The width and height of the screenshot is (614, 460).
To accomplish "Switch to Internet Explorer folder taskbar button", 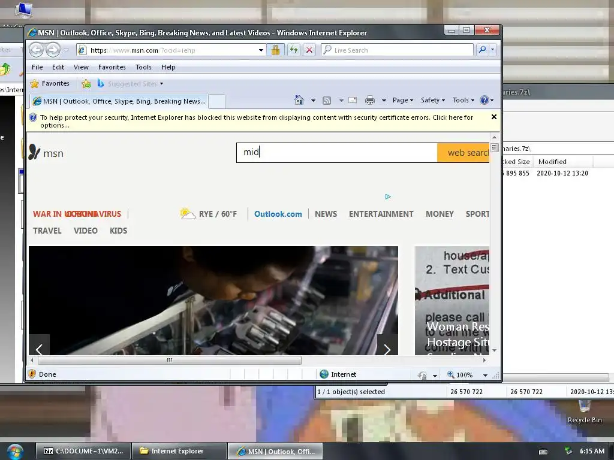I will [179, 451].
